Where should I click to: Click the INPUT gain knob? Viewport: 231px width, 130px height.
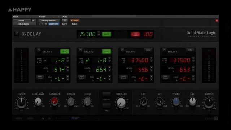(x=22, y=103)
